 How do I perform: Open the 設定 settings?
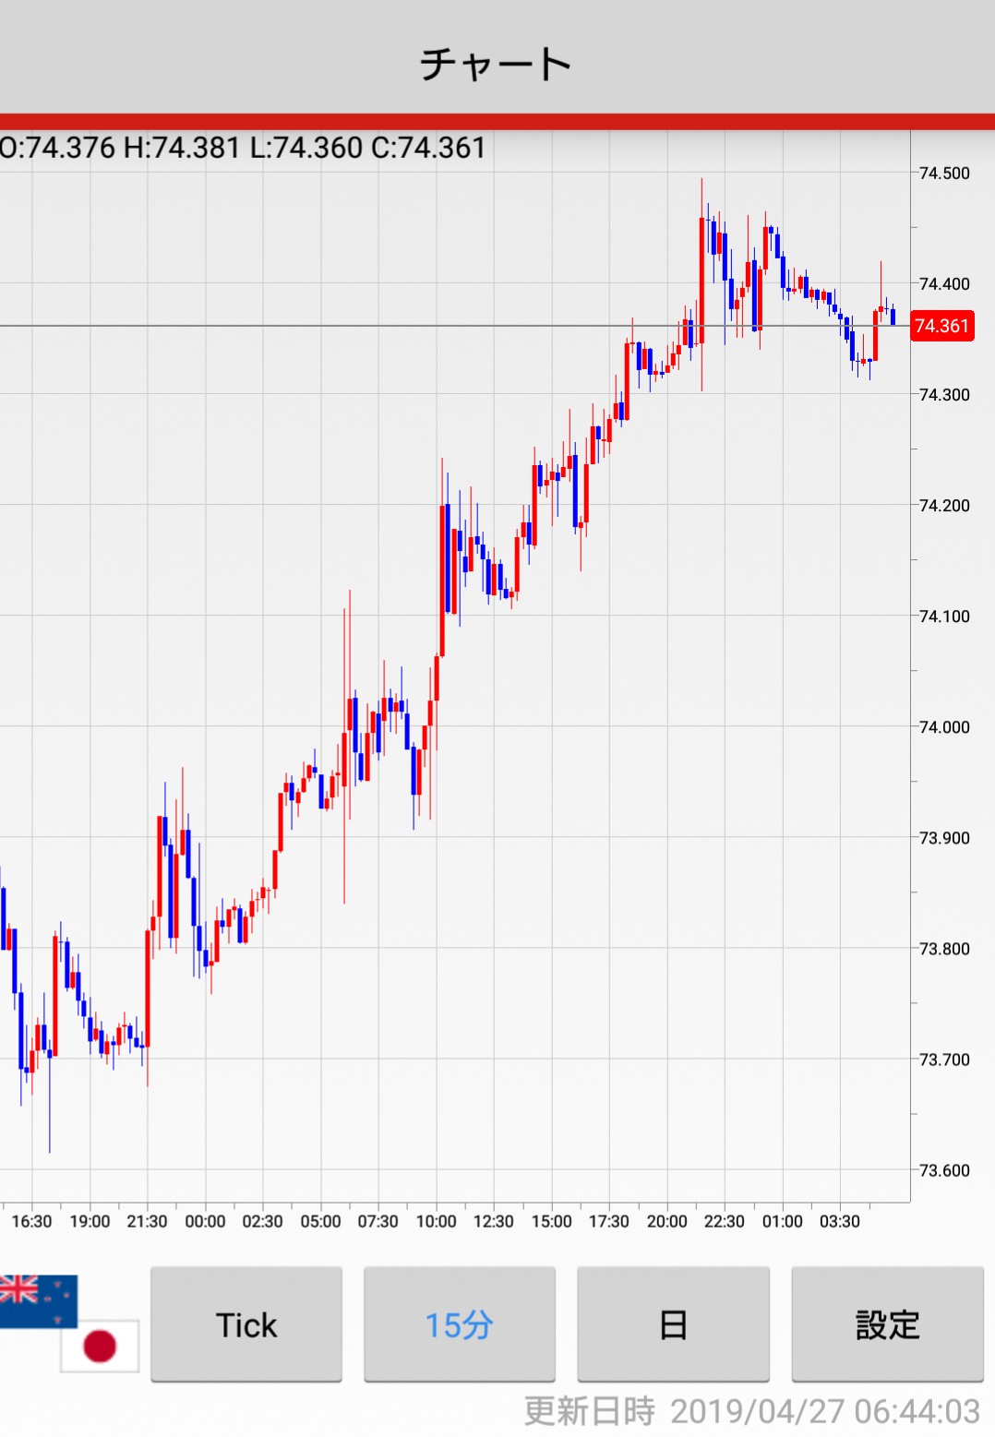click(887, 1324)
